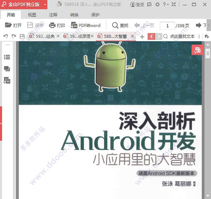
Task: Add a new tab with plus icon
Action: (142, 37)
